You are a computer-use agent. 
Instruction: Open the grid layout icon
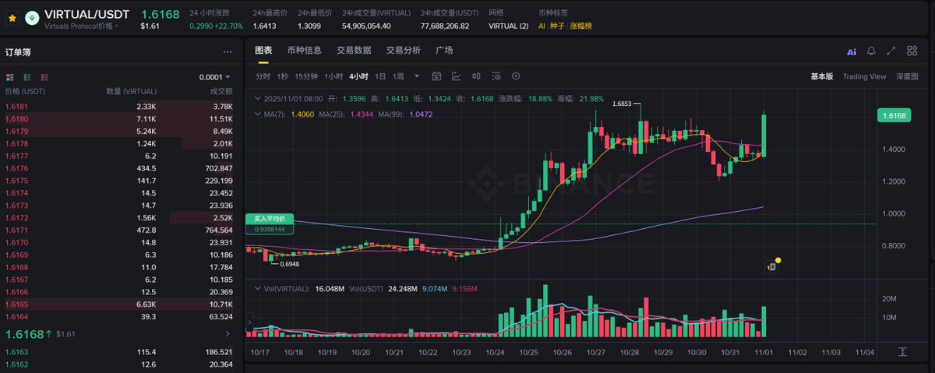(x=912, y=51)
